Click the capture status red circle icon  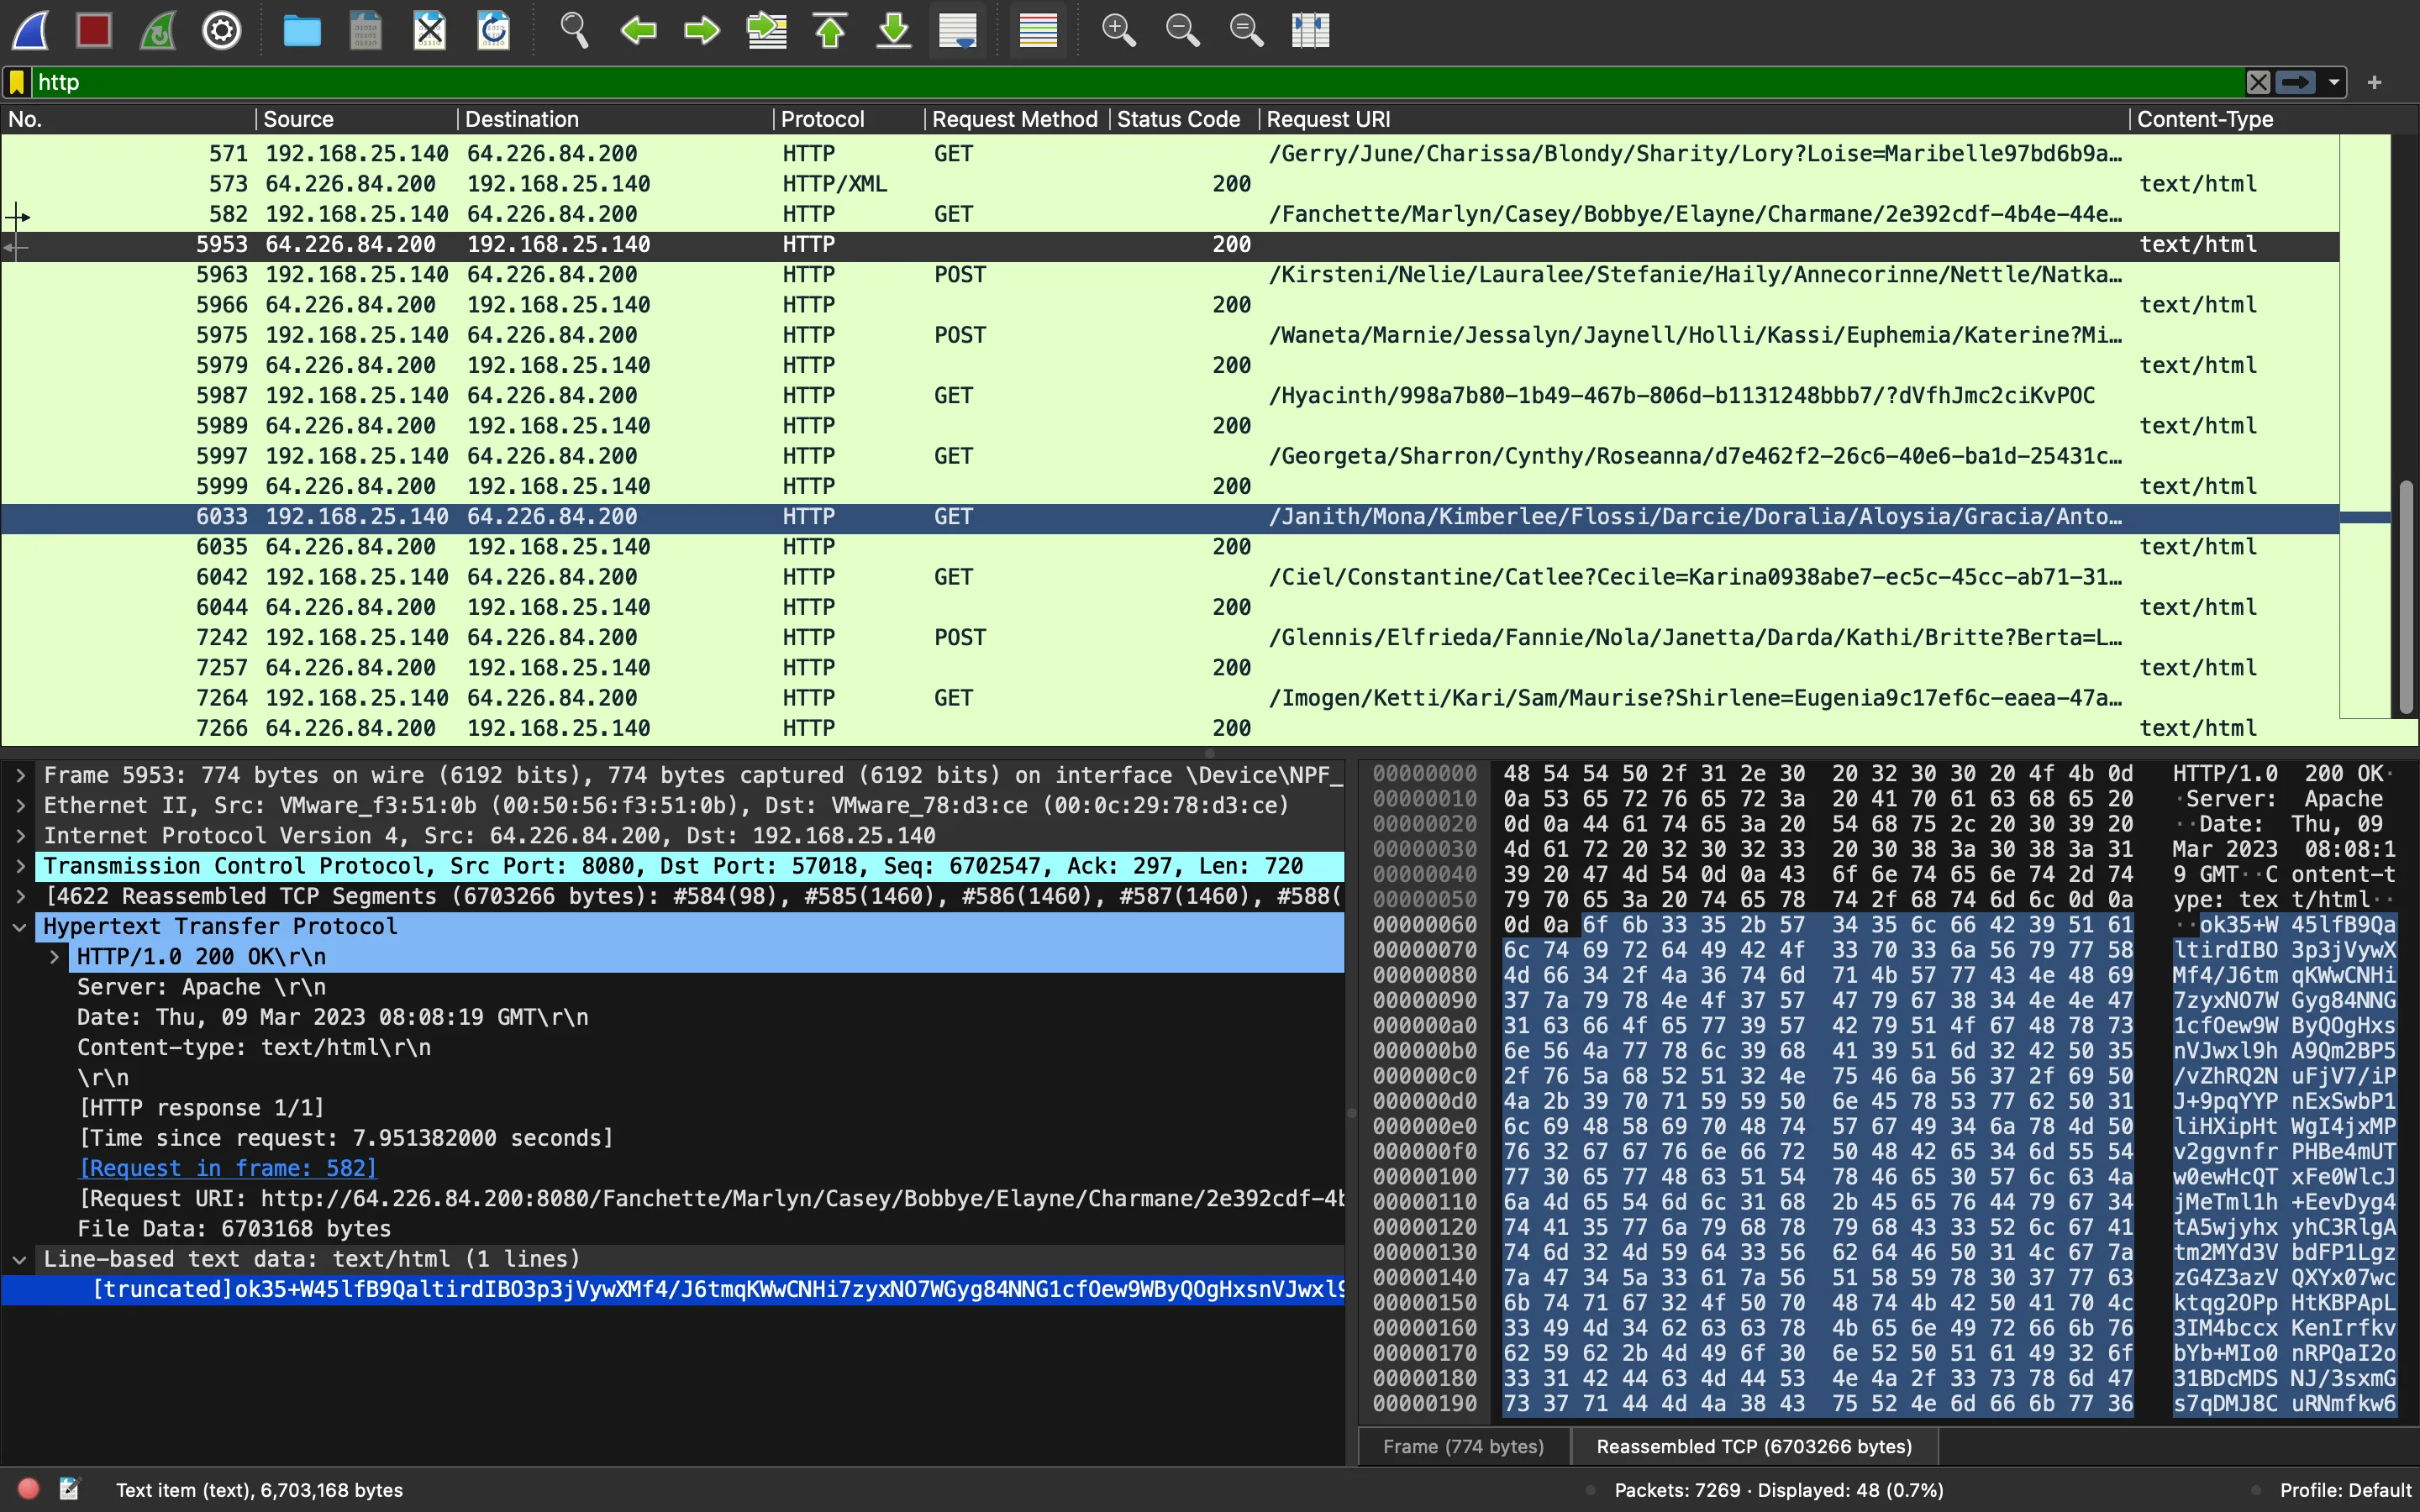pyautogui.click(x=29, y=1489)
